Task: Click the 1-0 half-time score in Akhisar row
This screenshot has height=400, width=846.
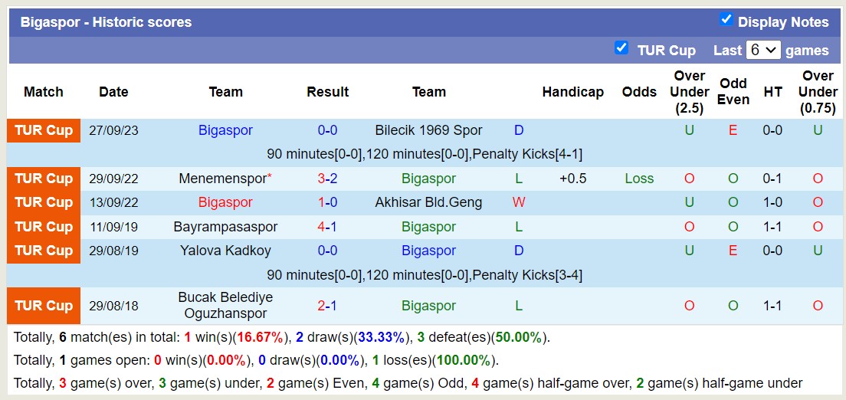Action: [773, 202]
